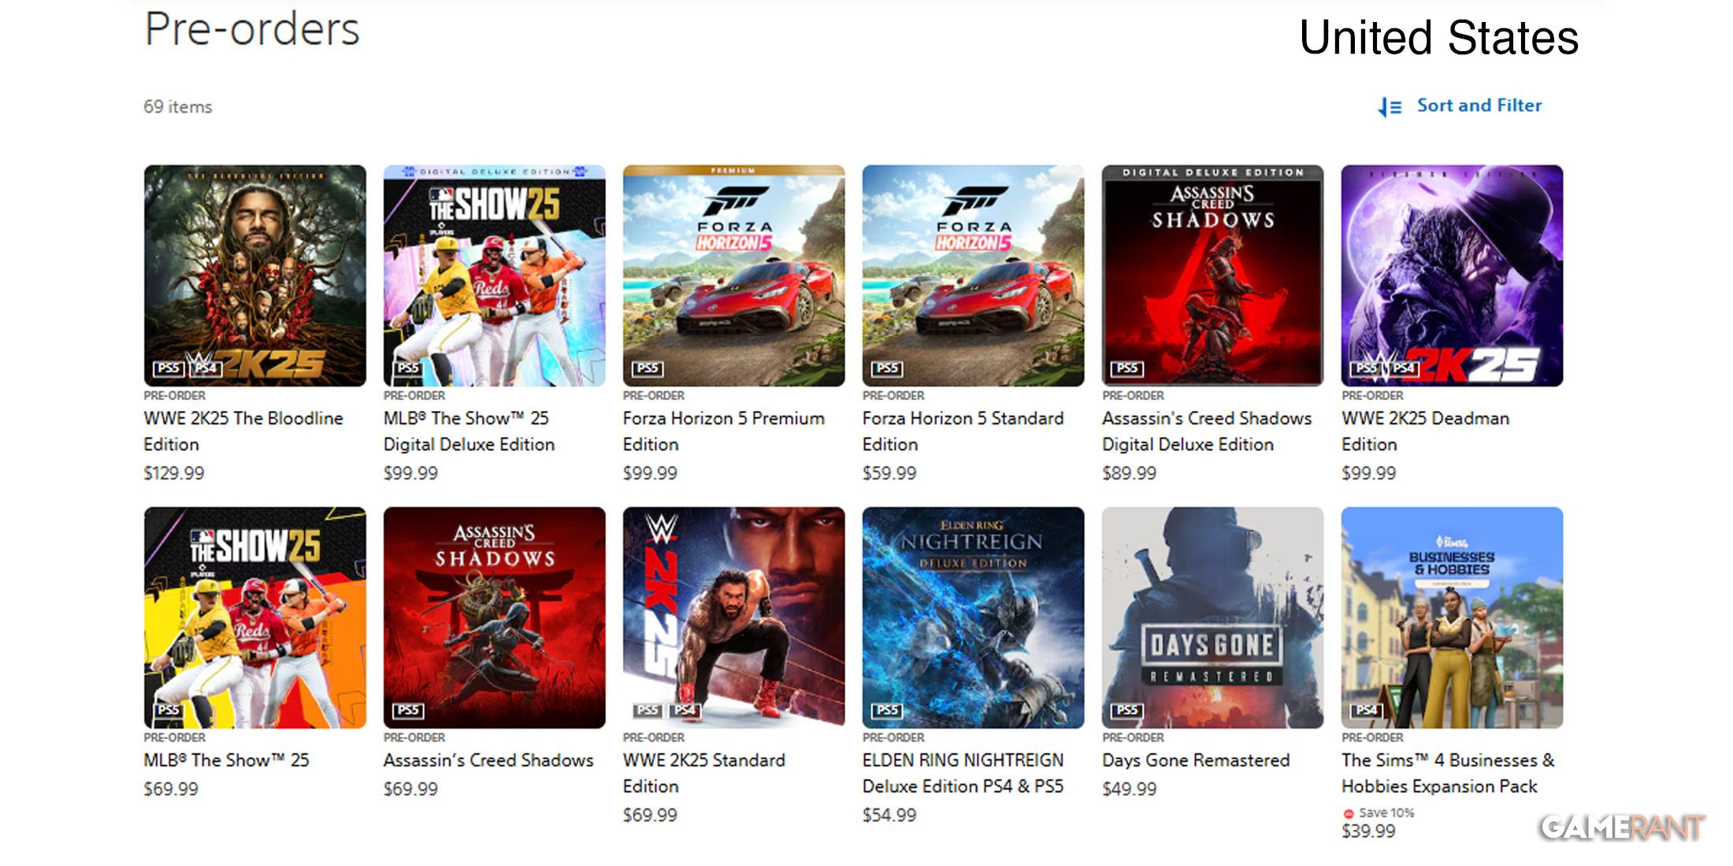1733x866 pixels.
Task: Click the Pre-orders page heading
Action: click(x=252, y=30)
